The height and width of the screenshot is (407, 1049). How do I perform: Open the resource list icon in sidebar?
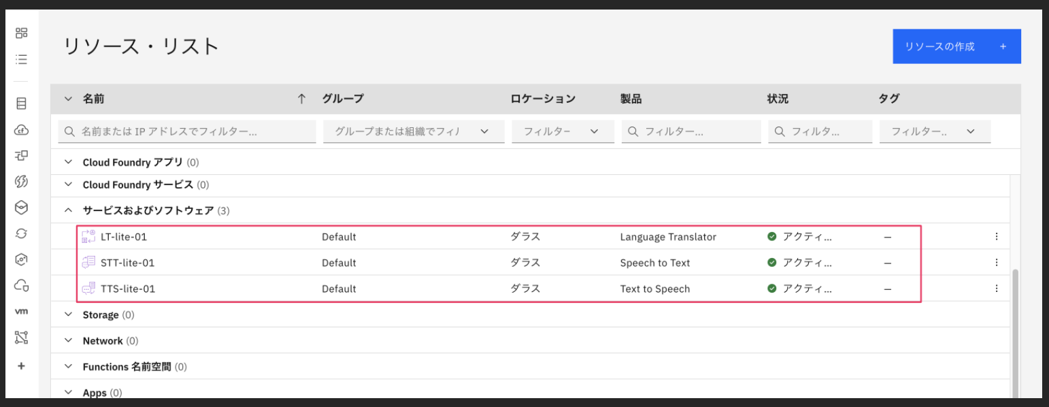tap(21, 59)
